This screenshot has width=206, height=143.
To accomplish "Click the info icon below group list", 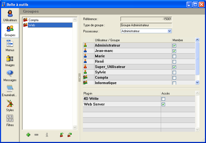I will click(x=47, y=135).
